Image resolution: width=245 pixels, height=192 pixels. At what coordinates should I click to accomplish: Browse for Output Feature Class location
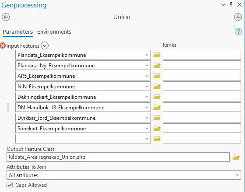point(236,157)
